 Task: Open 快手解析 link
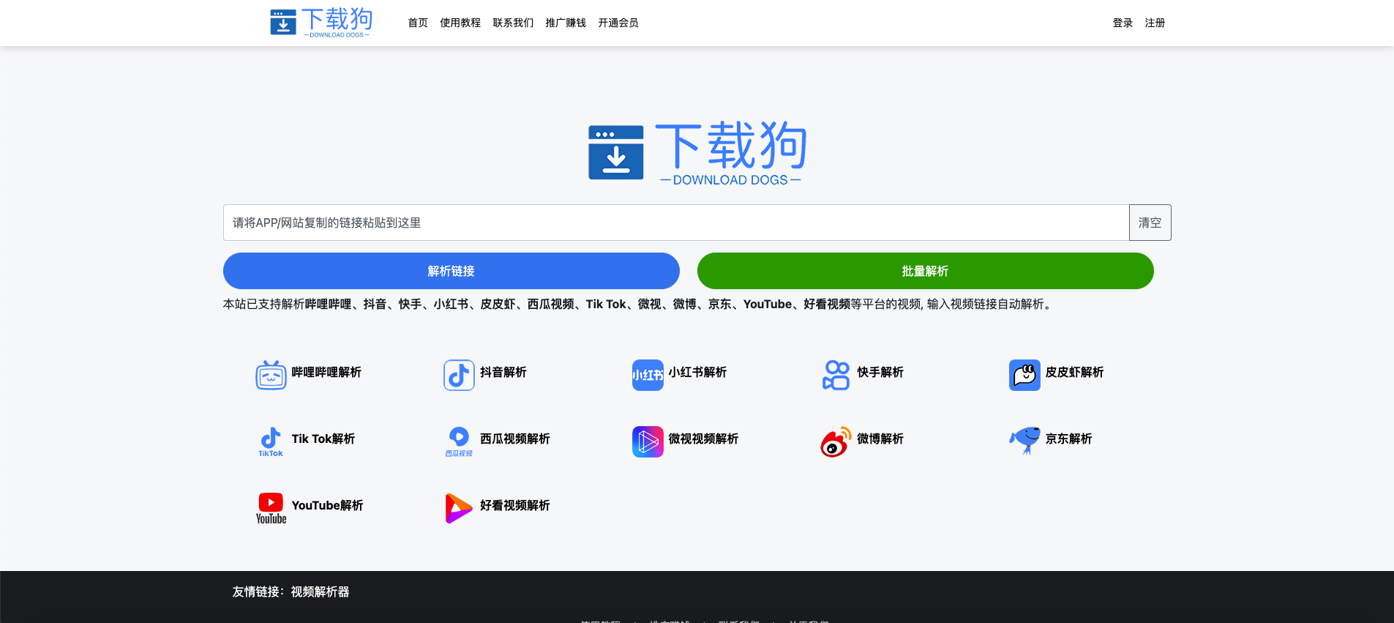[880, 372]
